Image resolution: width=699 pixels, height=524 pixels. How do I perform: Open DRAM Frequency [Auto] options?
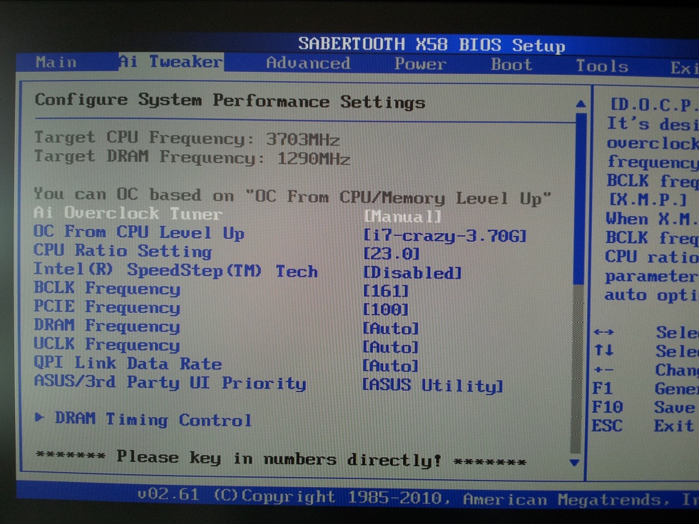[x=391, y=329]
